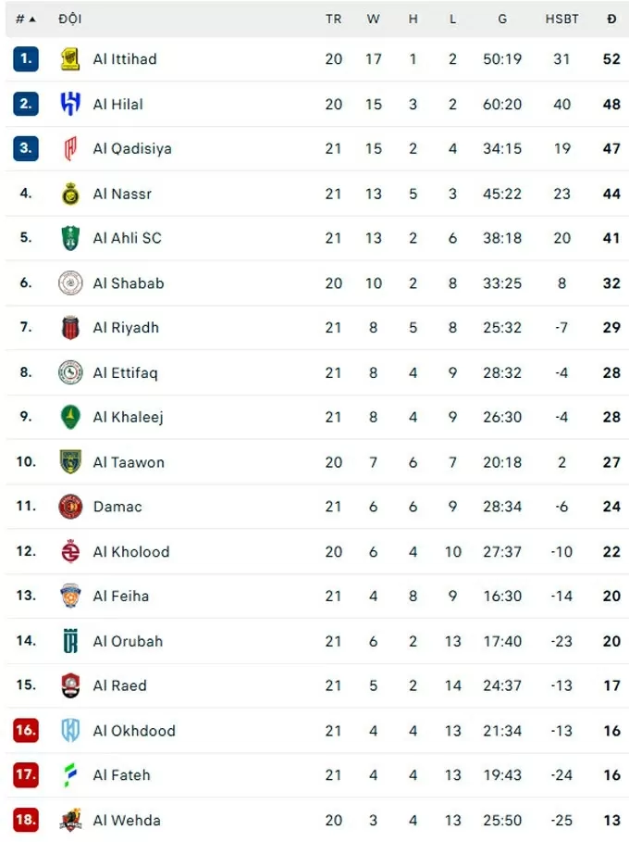629x842 pixels.
Task: Select the Al Feiha team logo
Action: 69,597
